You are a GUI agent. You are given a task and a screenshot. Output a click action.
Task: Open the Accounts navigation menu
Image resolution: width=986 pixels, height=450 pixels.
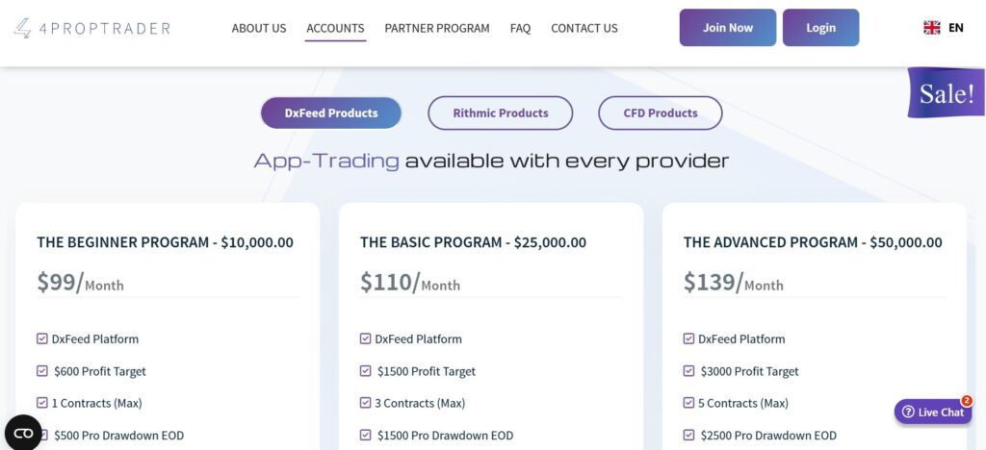[x=335, y=28]
